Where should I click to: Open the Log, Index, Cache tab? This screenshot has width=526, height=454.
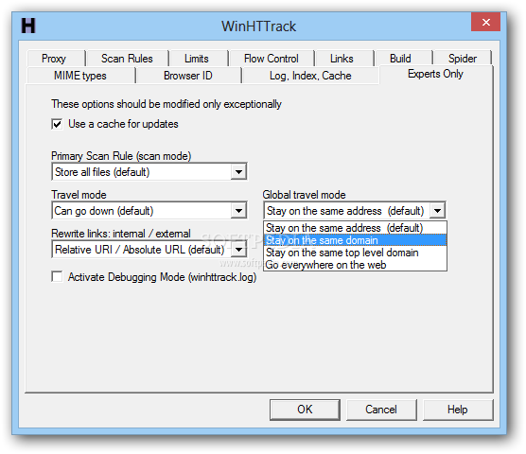(310, 76)
